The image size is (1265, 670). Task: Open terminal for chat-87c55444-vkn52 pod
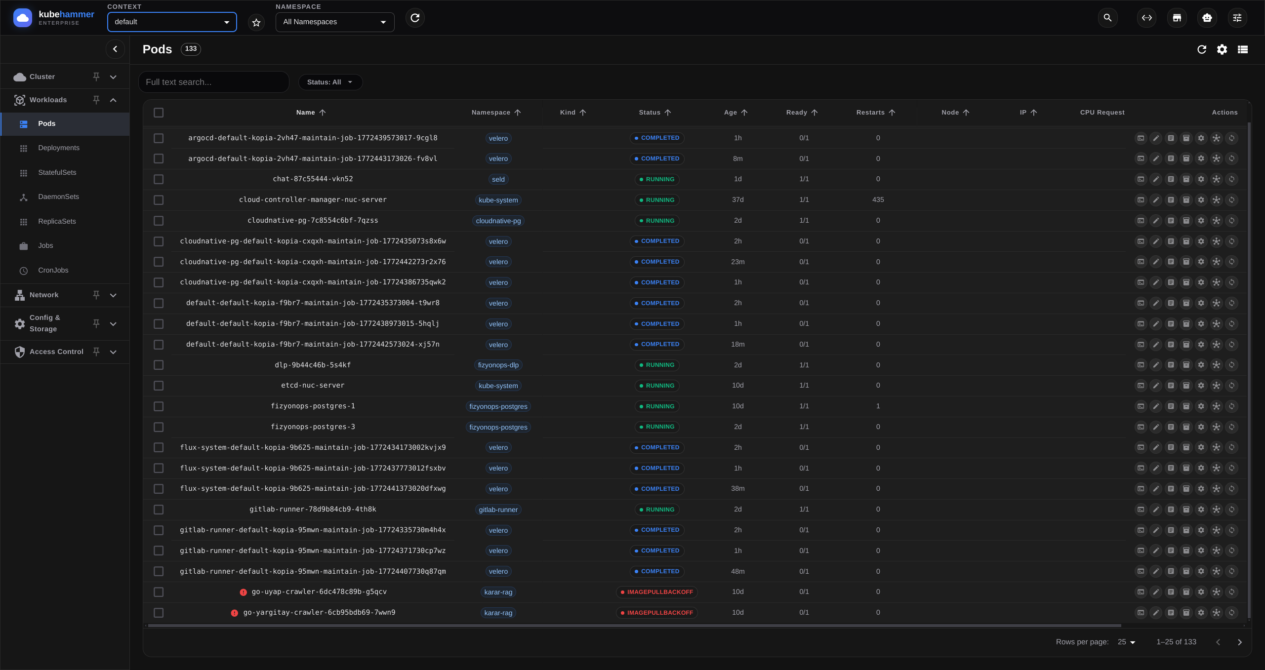[1141, 179]
